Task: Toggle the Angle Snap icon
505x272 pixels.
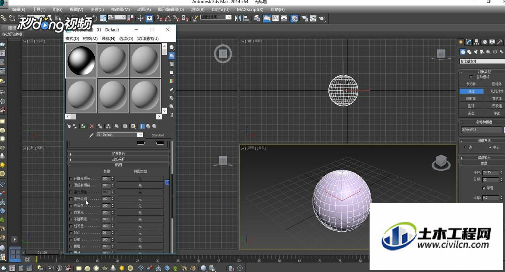Action: pyautogui.click(x=168, y=18)
